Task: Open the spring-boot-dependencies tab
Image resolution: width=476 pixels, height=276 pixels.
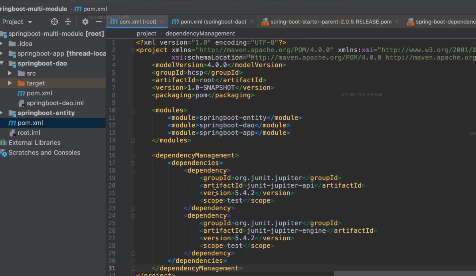Action: 446,22
